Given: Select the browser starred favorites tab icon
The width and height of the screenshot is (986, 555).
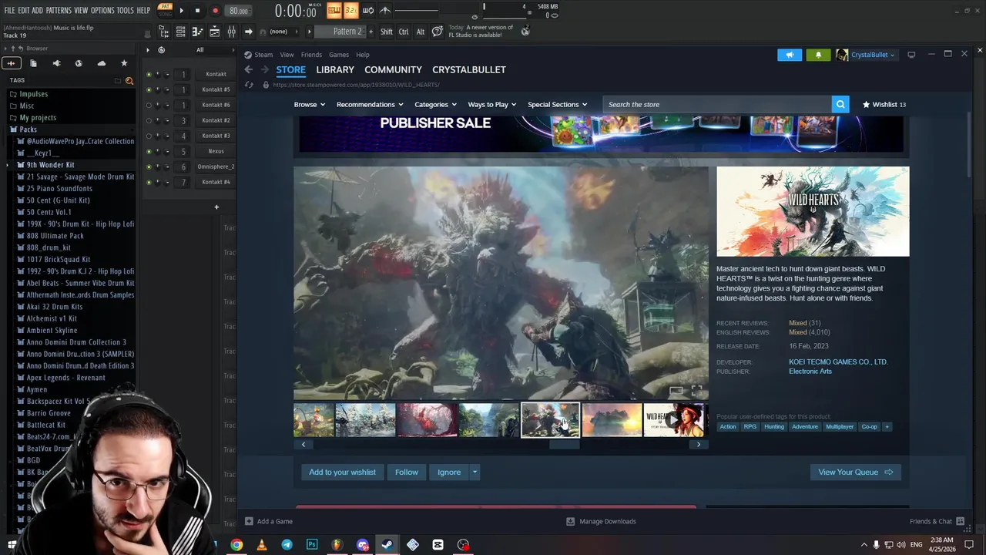Looking at the screenshot, I should coord(124,63).
